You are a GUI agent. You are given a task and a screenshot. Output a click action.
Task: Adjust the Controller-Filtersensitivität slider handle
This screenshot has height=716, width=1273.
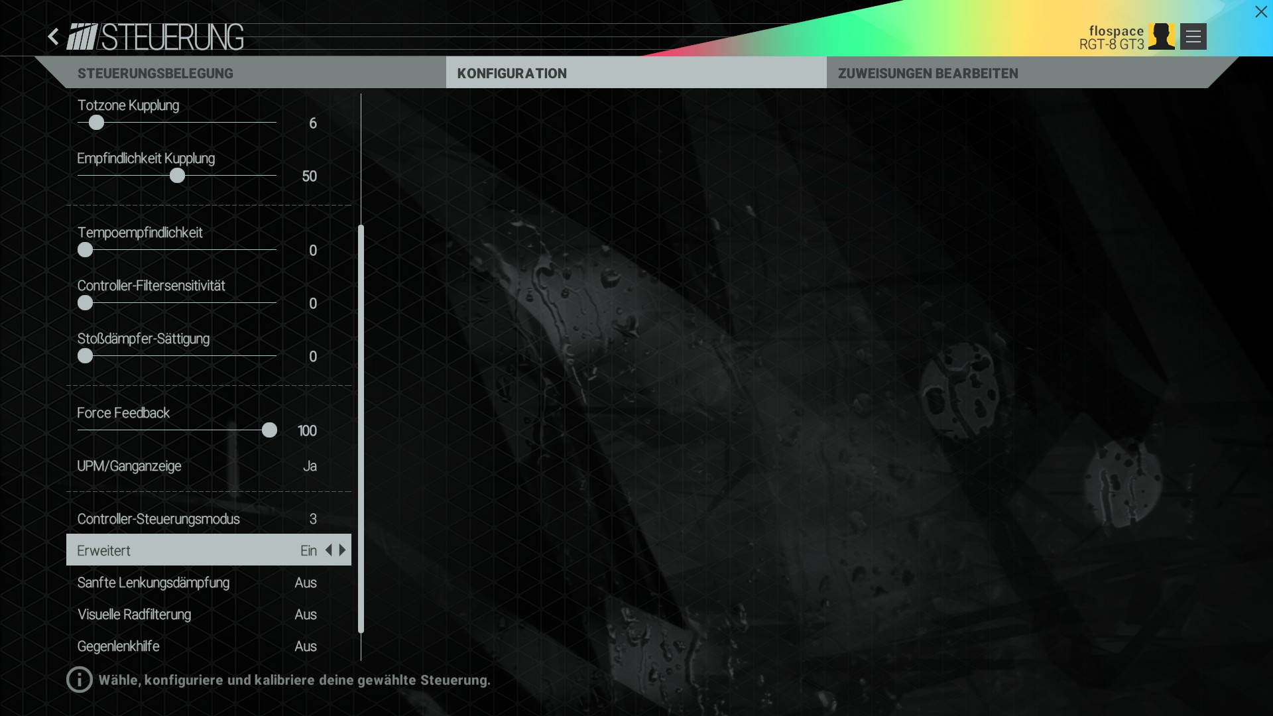point(85,303)
